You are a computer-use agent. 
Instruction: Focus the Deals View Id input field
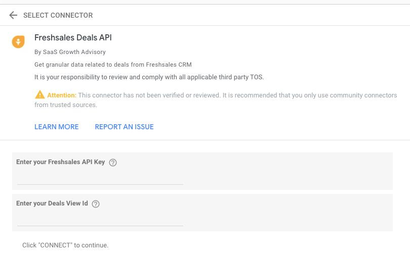100,220
